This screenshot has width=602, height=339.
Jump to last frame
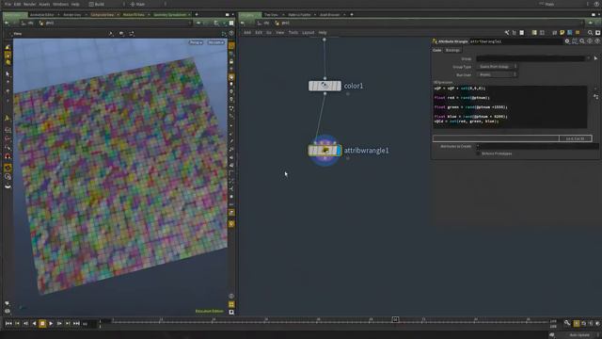click(76, 324)
